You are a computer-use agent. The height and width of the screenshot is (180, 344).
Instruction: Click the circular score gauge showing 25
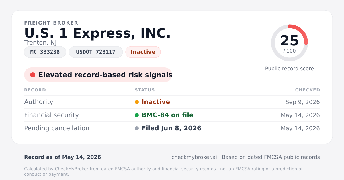[290, 43]
